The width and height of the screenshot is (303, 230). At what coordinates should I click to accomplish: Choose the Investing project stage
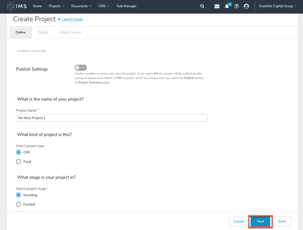point(18,195)
